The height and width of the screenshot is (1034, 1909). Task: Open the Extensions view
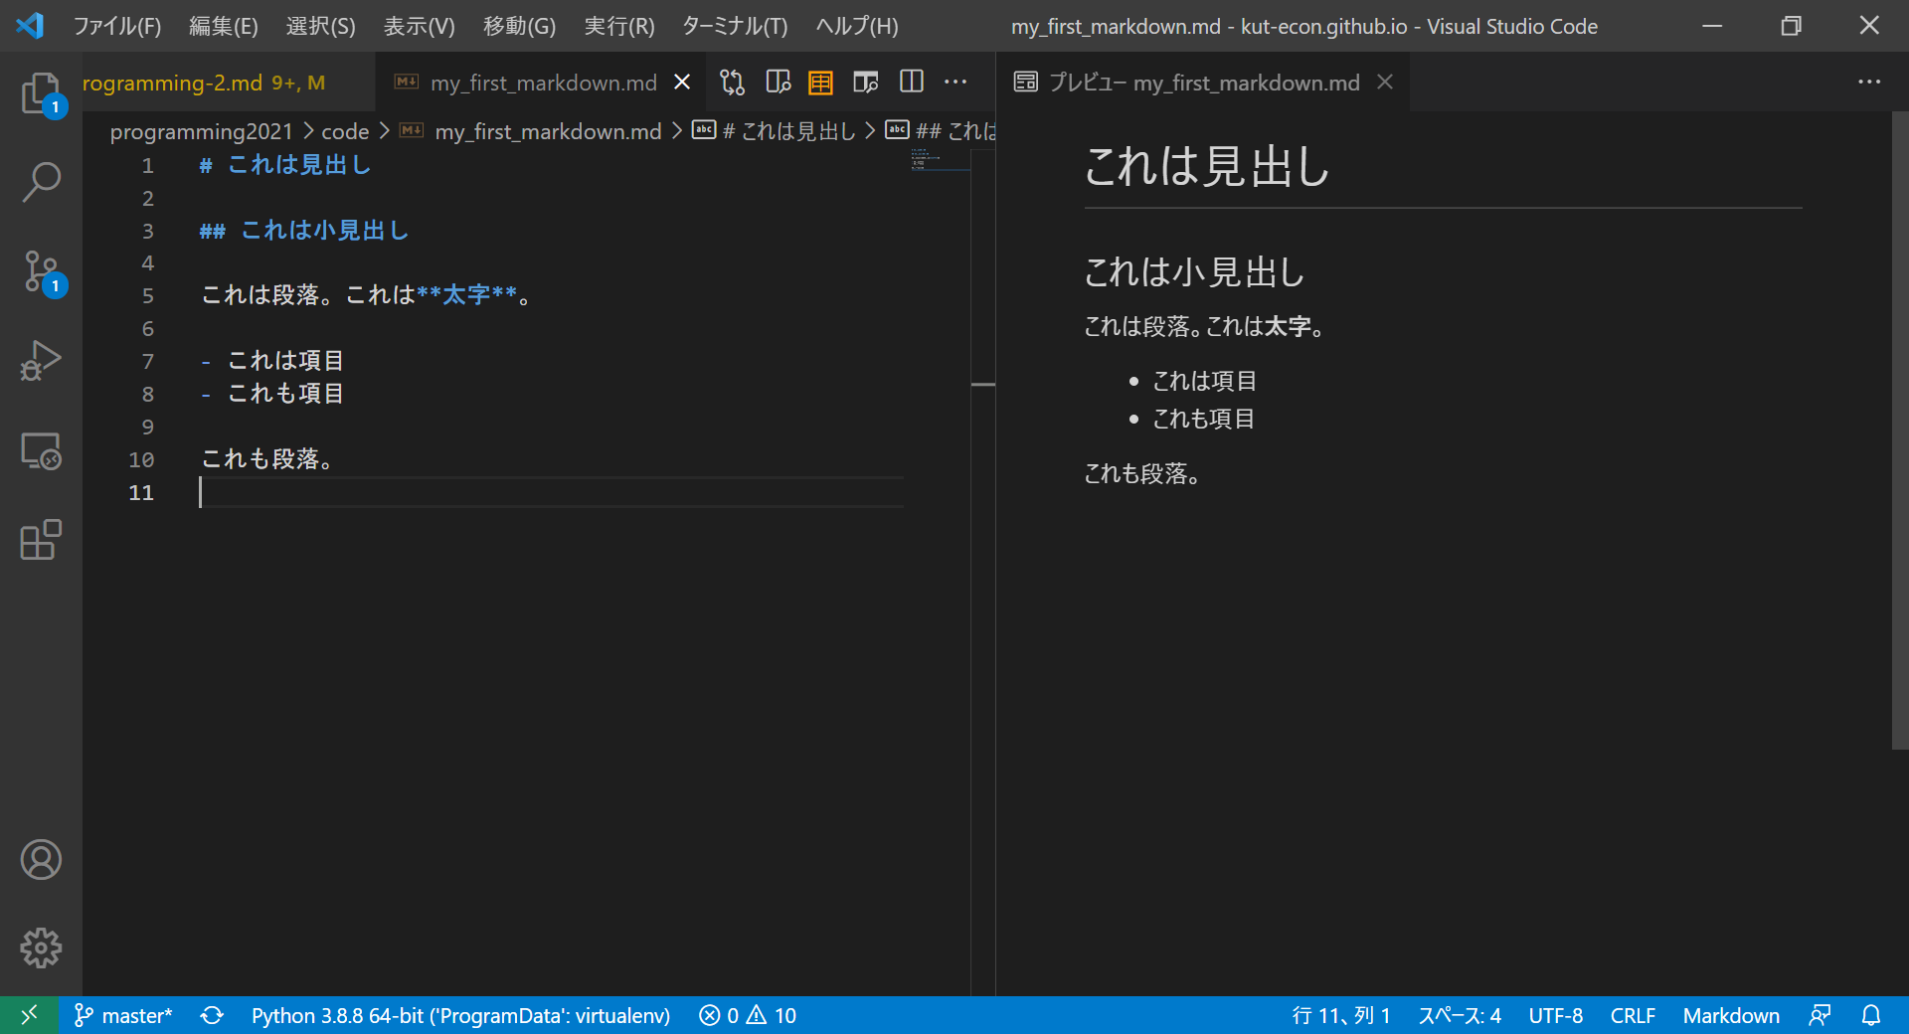pyautogui.click(x=41, y=540)
